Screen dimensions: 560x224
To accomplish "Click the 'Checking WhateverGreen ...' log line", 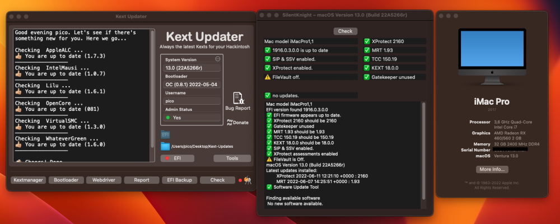I will (57, 139).
